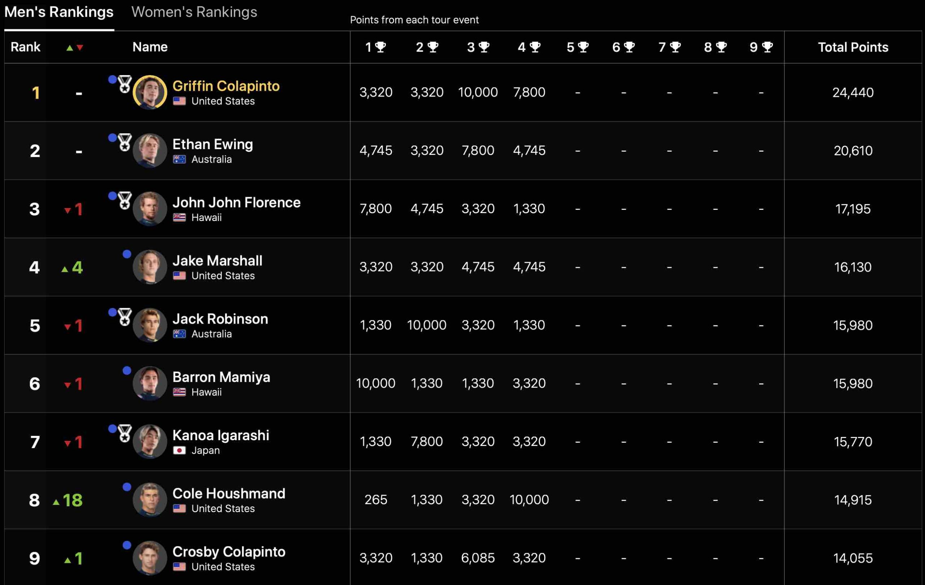
Task: Click blue dot beside Jake Marshall
Action: [127, 254]
